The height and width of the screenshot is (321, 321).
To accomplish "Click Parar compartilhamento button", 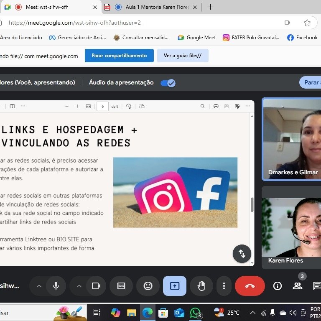I will (119, 56).
